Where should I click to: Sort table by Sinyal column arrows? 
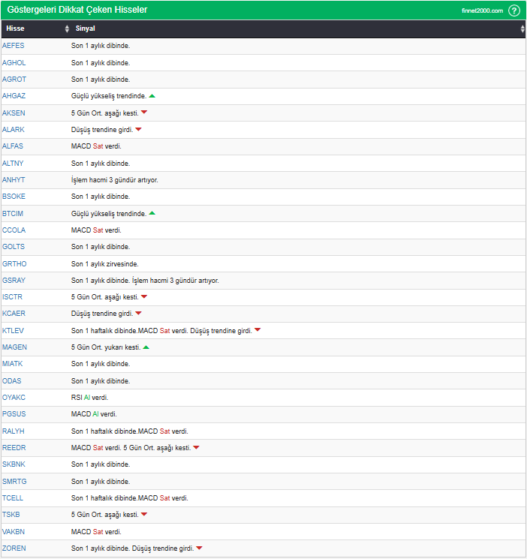pos(522,29)
